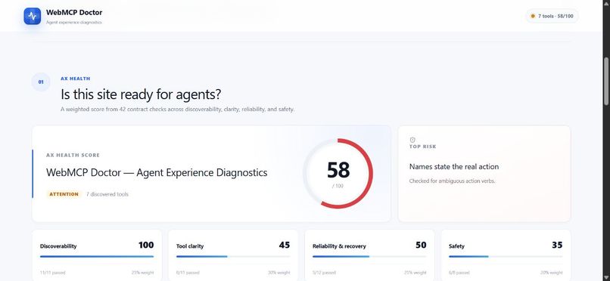Click the Safety progress bar
This screenshot has width=610, height=281.
[x=506, y=257]
